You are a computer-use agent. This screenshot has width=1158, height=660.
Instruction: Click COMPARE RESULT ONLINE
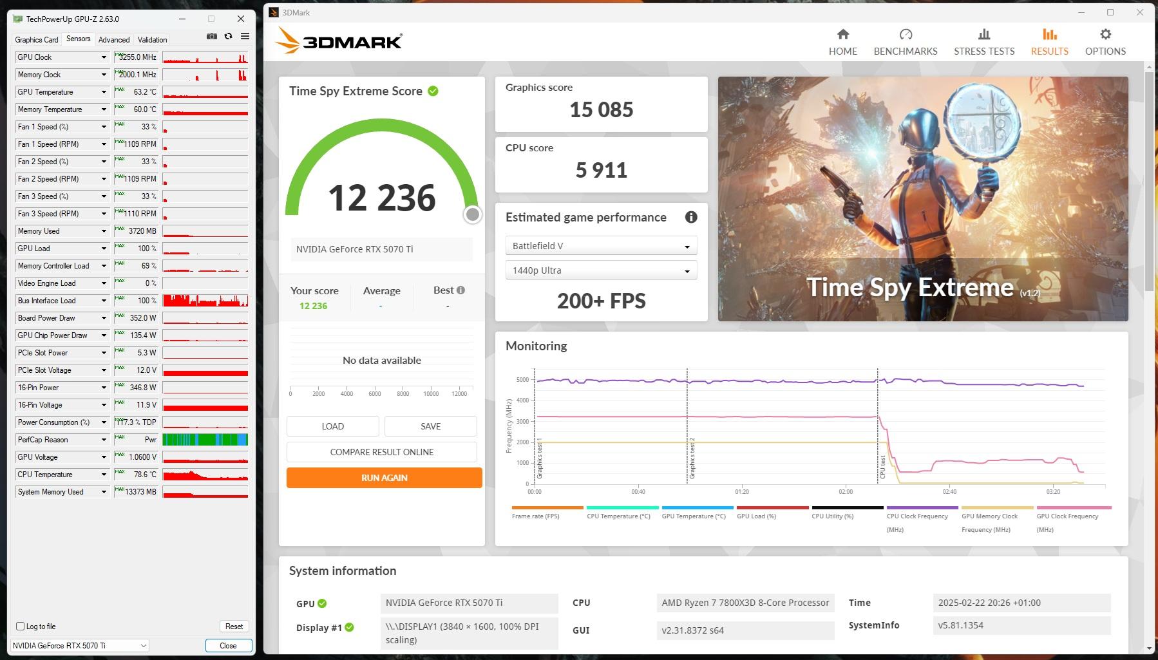tap(382, 452)
